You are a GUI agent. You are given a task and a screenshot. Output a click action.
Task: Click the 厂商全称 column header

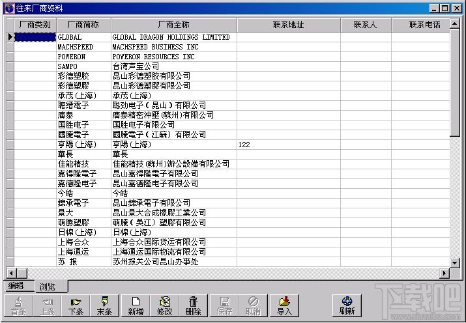click(174, 25)
